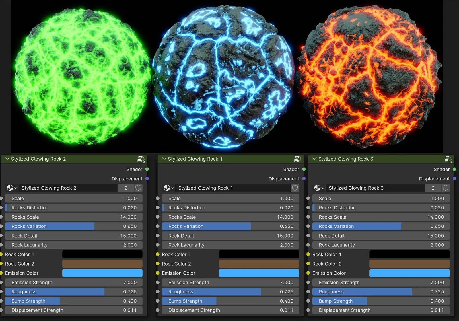Enable fake user shield on Stylized Glowing Rock 1
459x321 pixels.
coord(295,188)
